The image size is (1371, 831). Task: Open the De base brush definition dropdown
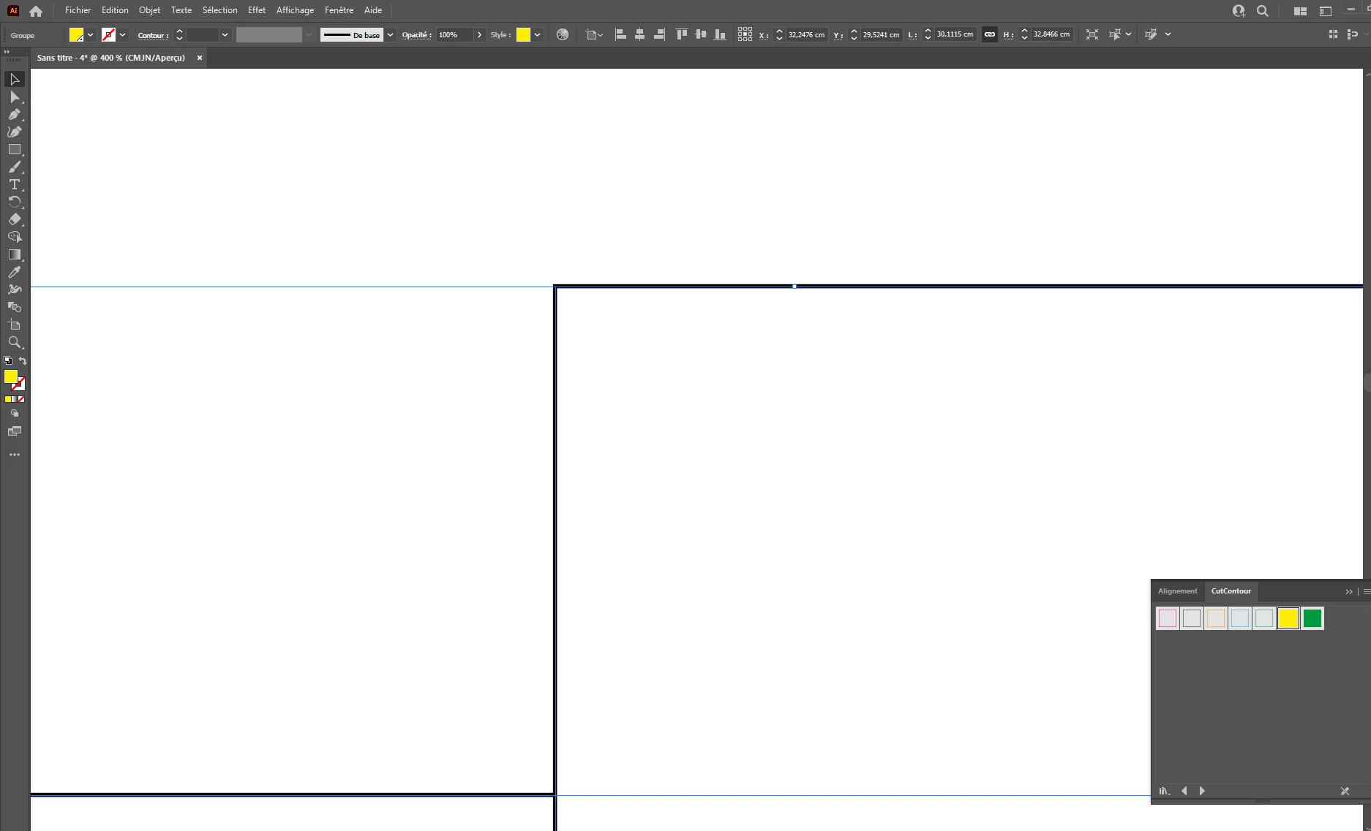pos(391,35)
